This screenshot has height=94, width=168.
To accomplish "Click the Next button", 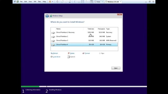I will point(116,68).
